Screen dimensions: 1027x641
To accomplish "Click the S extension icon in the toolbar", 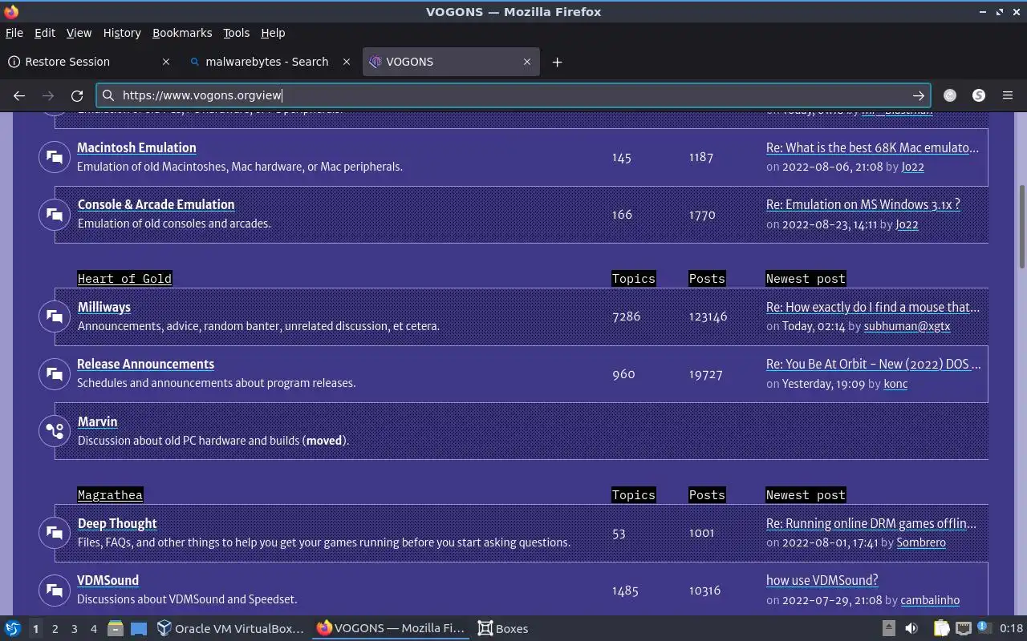I will 979,95.
